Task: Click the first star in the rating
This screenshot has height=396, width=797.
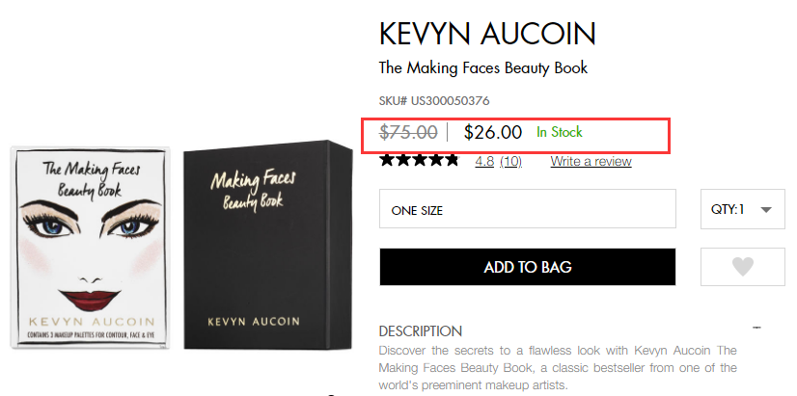Action: tap(388, 160)
